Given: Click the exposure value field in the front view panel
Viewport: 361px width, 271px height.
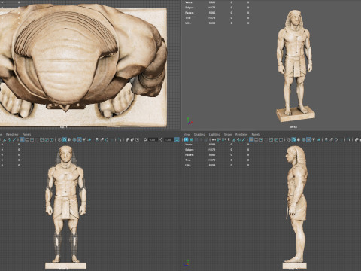Looking at the screenshot, I should click(x=153, y=139).
